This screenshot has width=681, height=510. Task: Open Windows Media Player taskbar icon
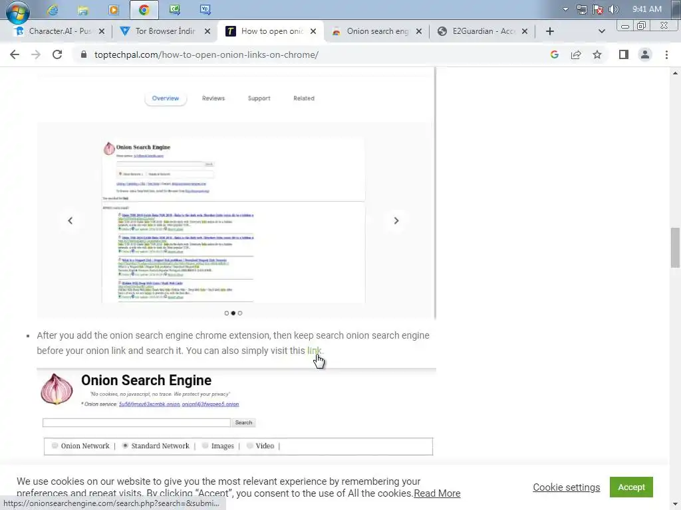coord(113,9)
